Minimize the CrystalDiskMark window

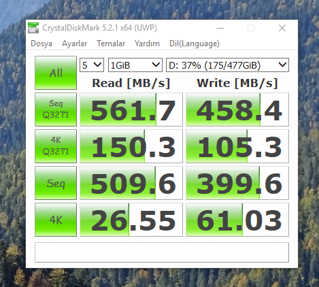[x=220, y=28]
